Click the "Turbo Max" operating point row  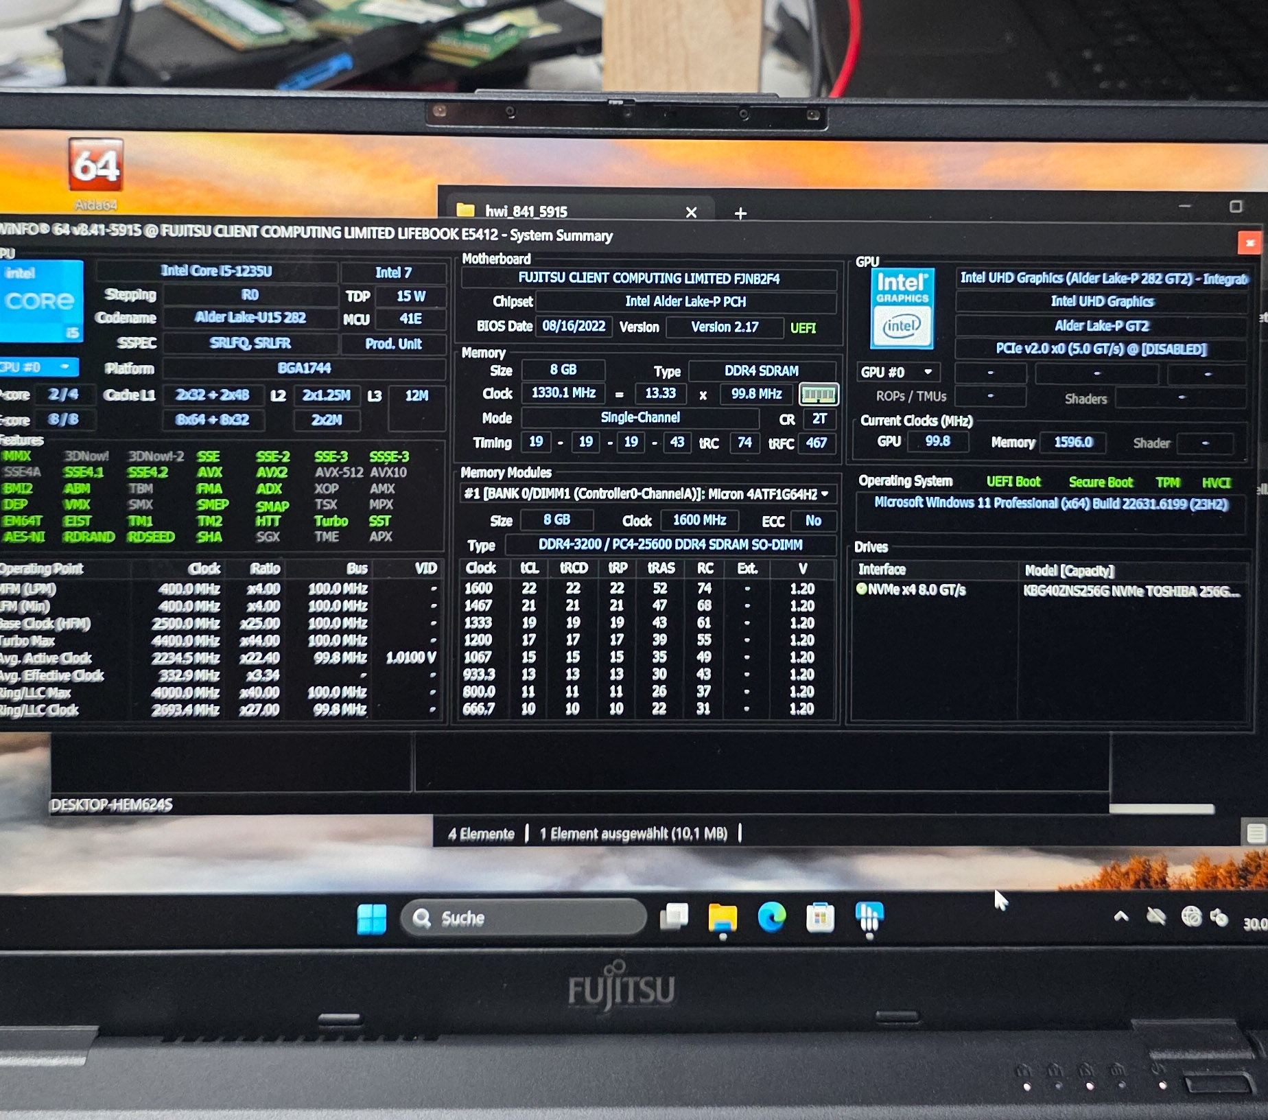coord(220,641)
